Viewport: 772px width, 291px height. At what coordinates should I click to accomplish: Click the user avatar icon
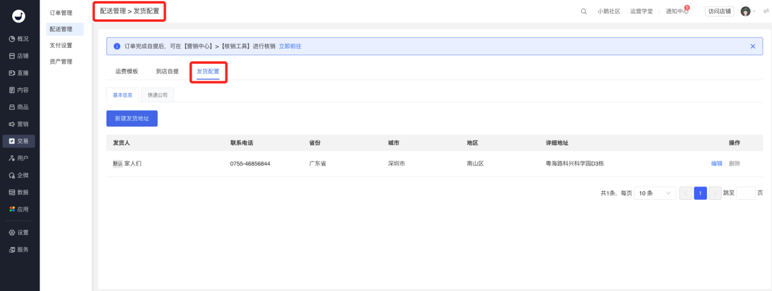[745, 12]
